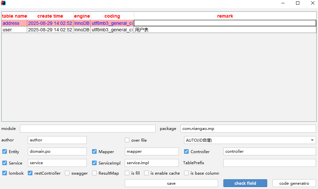Click utf8mb3_general_ci cell in user row
The image size is (318, 189).
tap(112, 30)
